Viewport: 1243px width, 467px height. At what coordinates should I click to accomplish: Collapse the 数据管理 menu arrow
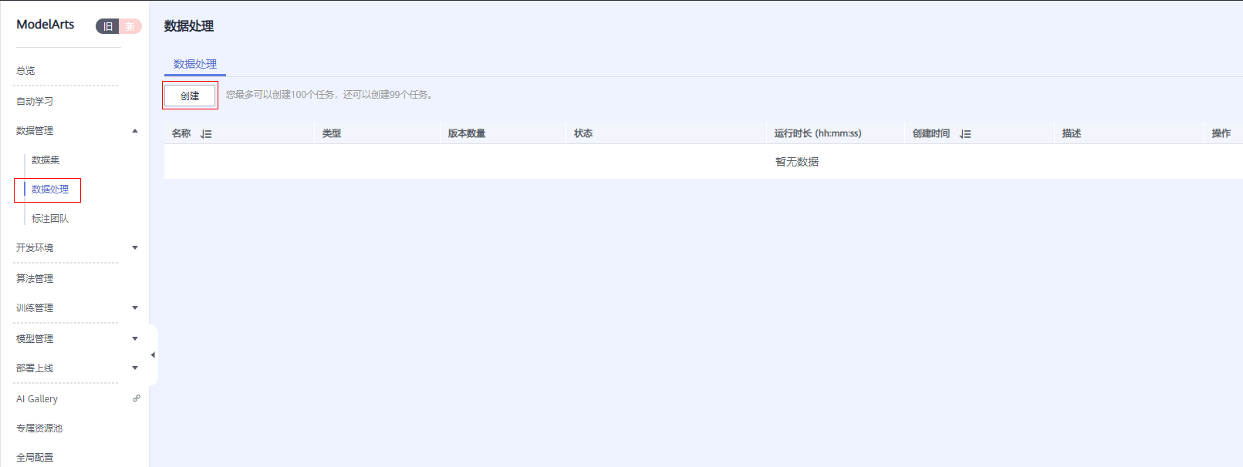click(135, 131)
